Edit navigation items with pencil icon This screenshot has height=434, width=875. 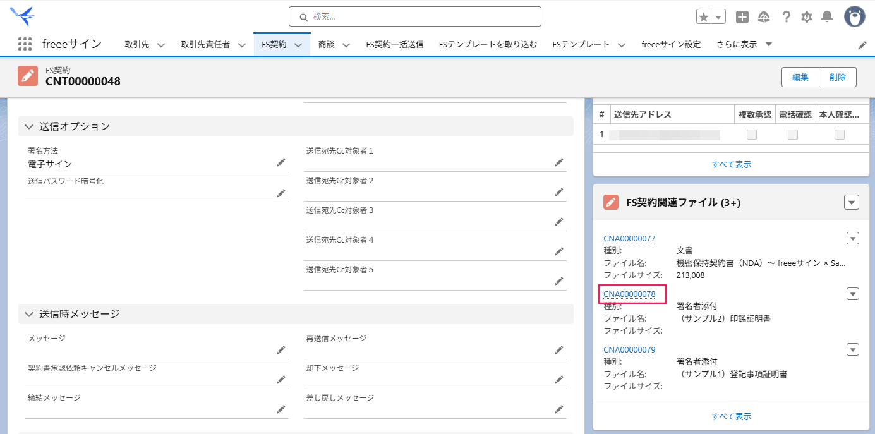pyautogui.click(x=862, y=45)
